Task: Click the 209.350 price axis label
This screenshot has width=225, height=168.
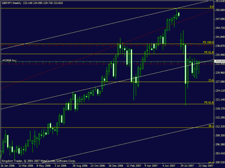Action: click(220, 135)
